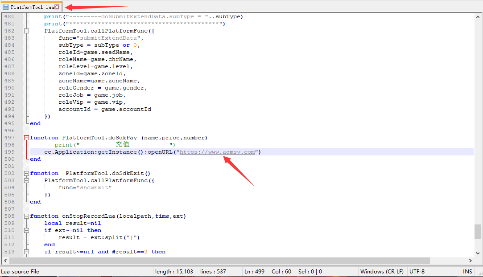Click the vertical scrollbar up arrow
Viewport: 483px width, 277px height.
[478, 16]
